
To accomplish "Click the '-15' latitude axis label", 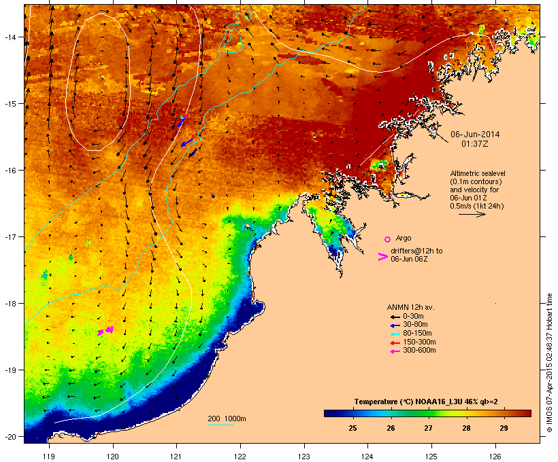I will 10,104.
